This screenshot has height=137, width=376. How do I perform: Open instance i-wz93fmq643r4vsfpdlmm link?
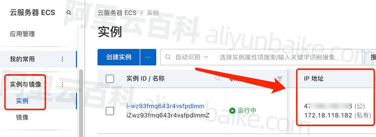click(x=165, y=106)
